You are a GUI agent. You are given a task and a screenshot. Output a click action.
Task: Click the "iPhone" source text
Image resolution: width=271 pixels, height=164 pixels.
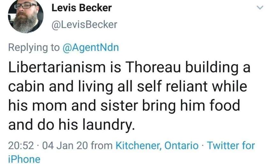tap(24, 159)
